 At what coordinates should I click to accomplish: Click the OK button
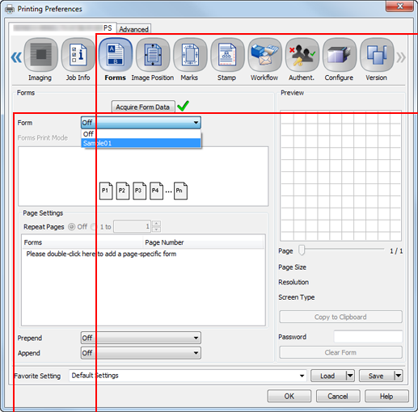tap(289, 396)
